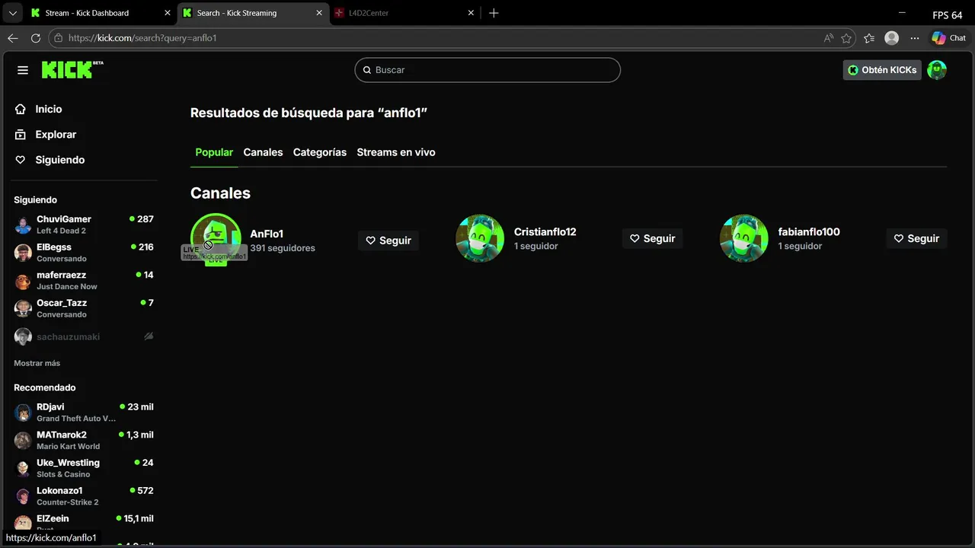
Task: Open the browser profile icon
Action: click(892, 38)
